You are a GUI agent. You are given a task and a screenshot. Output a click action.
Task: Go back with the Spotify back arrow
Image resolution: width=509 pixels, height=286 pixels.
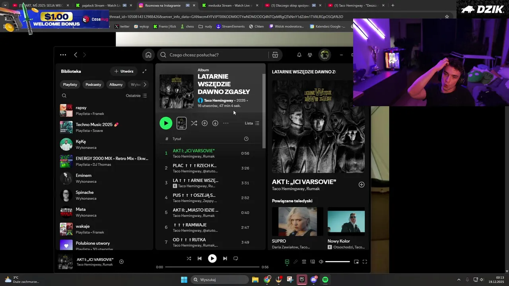point(76,55)
